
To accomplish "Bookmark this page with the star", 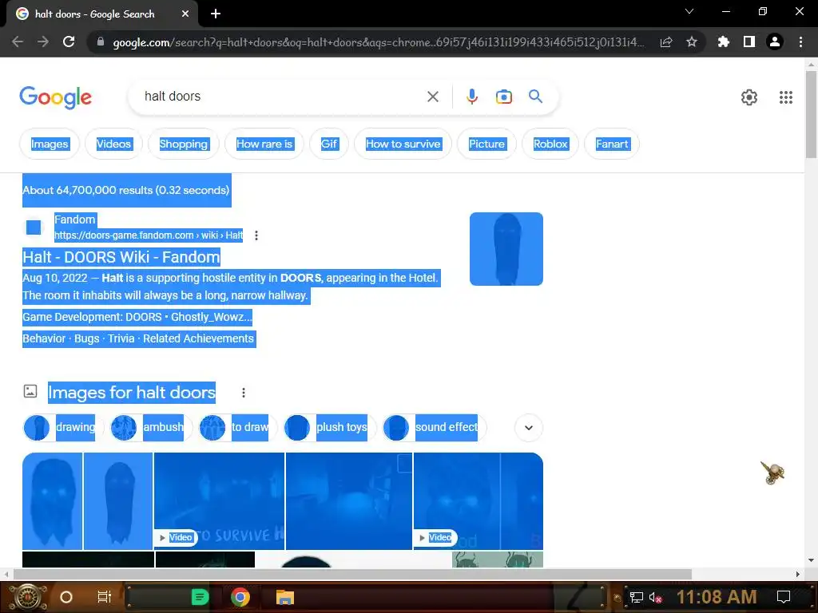I will click(x=692, y=42).
